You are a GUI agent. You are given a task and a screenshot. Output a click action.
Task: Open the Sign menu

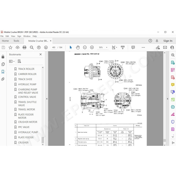tap(19, 36)
